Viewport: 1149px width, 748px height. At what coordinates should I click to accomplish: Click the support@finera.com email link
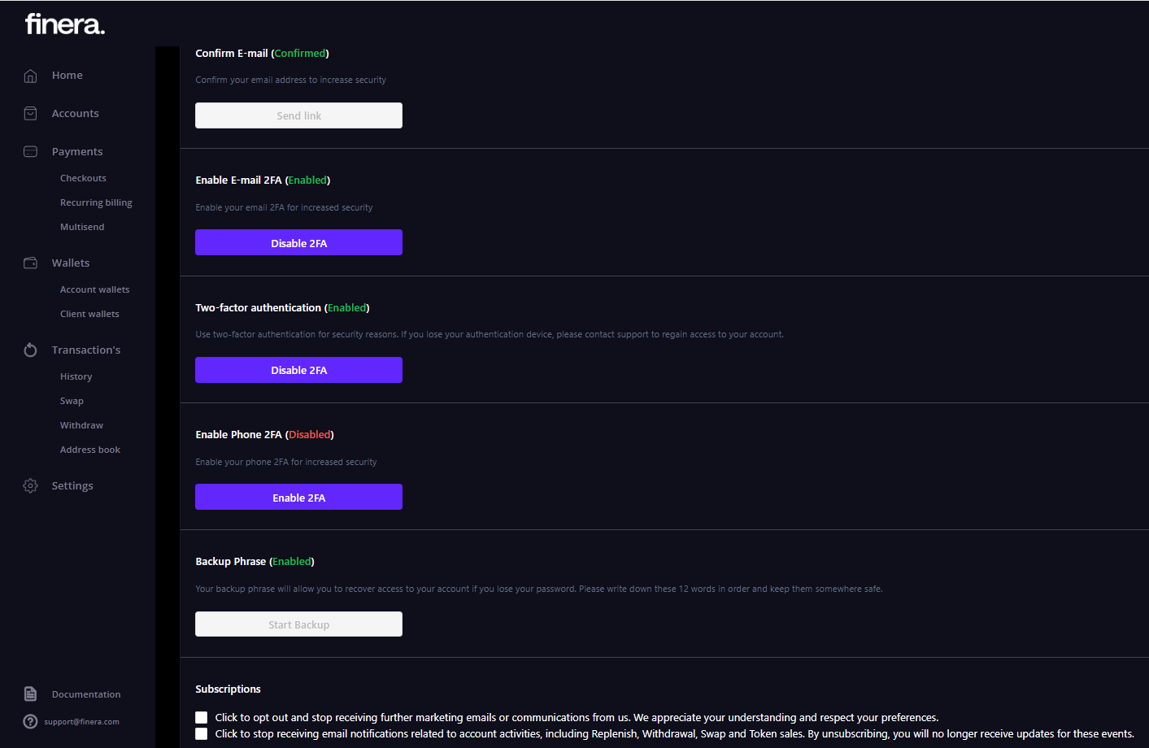coord(81,722)
